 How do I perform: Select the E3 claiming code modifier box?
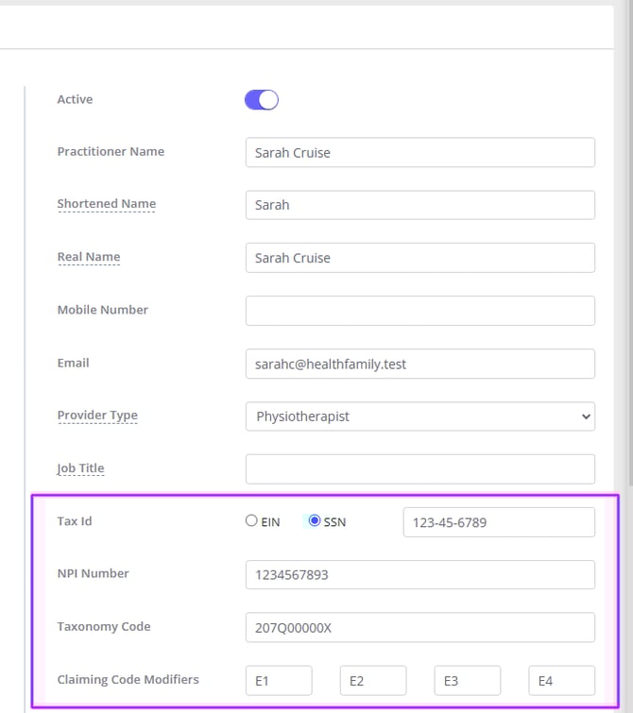[467, 680]
